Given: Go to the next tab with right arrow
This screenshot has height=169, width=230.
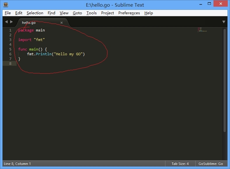Looking at the screenshot, I should (11, 22).
